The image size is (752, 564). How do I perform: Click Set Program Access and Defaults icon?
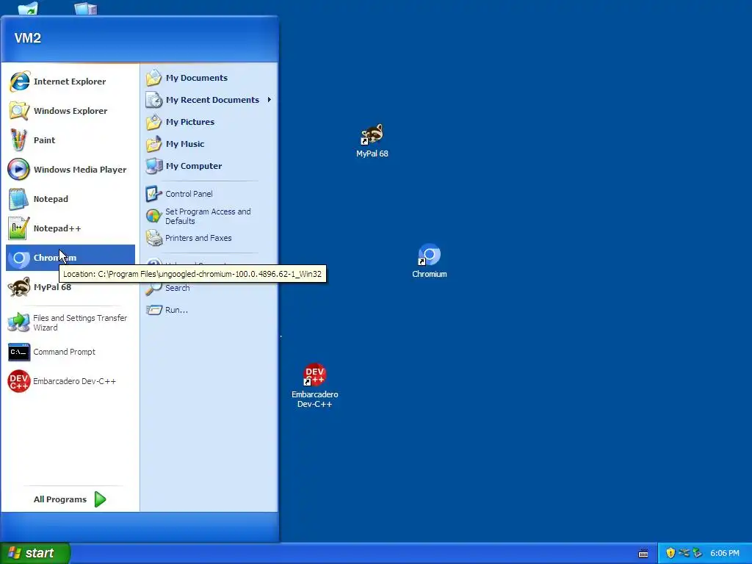[x=154, y=217]
